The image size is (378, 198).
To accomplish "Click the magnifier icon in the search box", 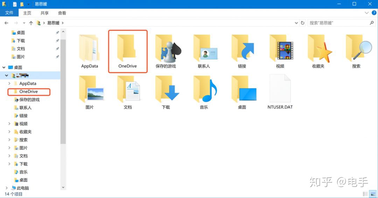I will click(x=372, y=23).
